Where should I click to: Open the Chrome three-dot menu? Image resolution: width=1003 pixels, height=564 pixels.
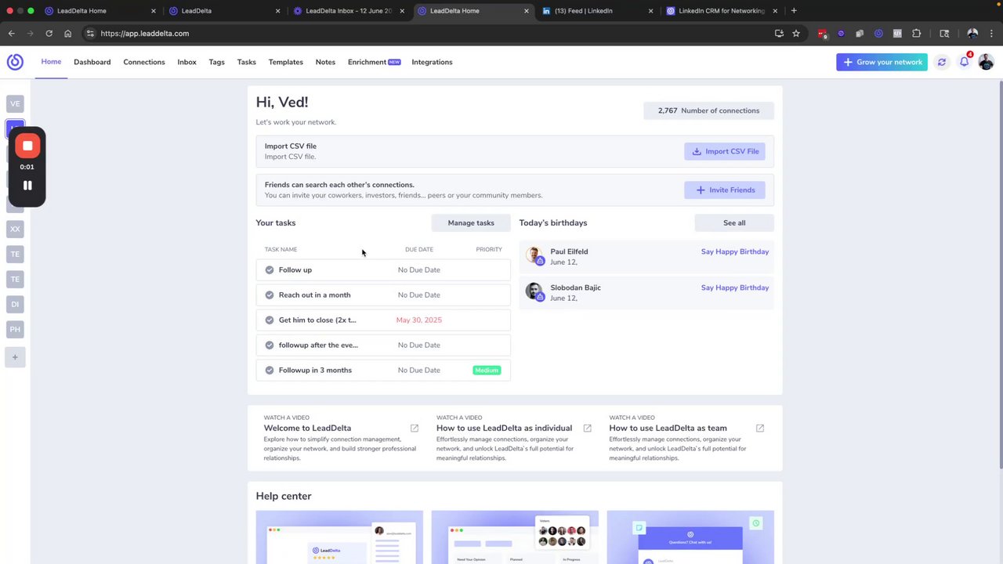tap(990, 34)
